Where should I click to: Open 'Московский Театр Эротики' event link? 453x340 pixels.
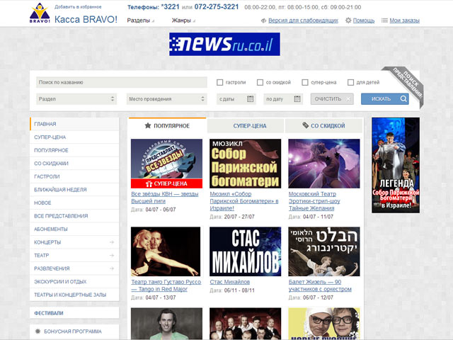[314, 201]
